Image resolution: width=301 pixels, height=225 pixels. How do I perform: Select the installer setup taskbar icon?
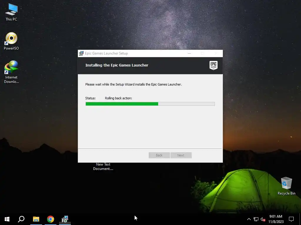pyautogui.click(x=65, y=219)
